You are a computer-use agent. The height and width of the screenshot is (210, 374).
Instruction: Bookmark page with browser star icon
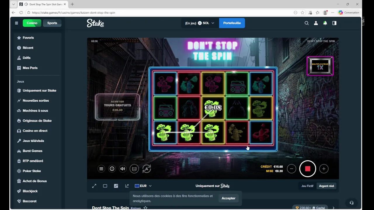[302, 13]
